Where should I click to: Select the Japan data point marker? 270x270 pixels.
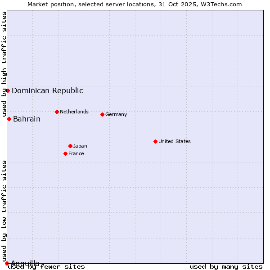tap(70, 146)
